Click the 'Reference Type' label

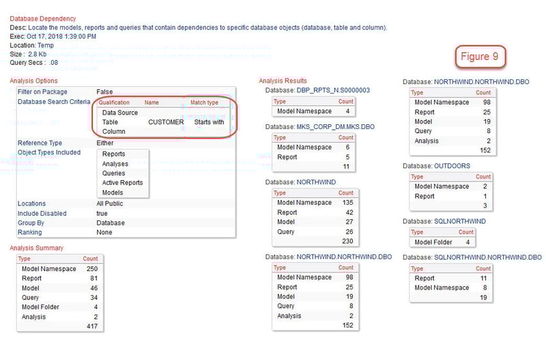(x=40, y=143)
